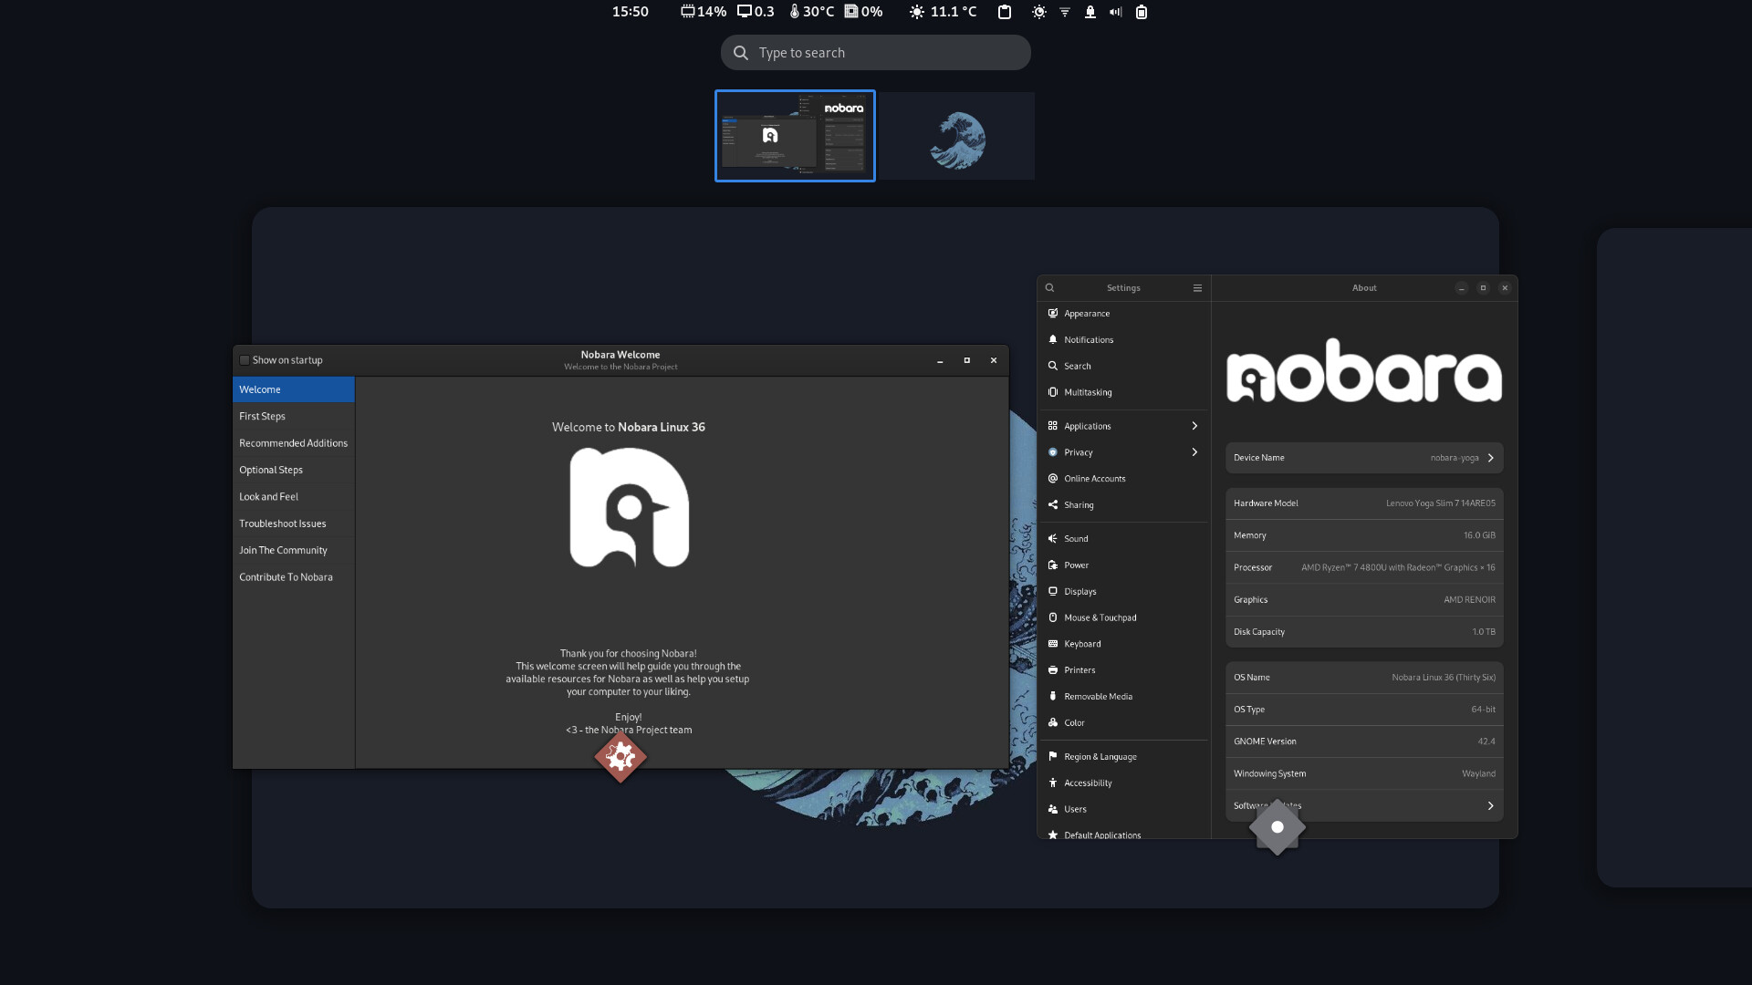This screenshot has width=1752, height=985.
Task: Select the Welcome tab in Nobara Welcome
Action: pyautogui.click(x=294, y=389)
